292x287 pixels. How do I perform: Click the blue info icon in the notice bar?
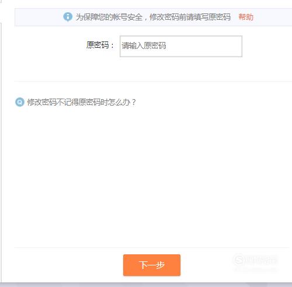tap(68, 17)
